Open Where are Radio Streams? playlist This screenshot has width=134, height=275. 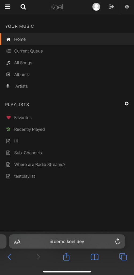tap(67, 165)
